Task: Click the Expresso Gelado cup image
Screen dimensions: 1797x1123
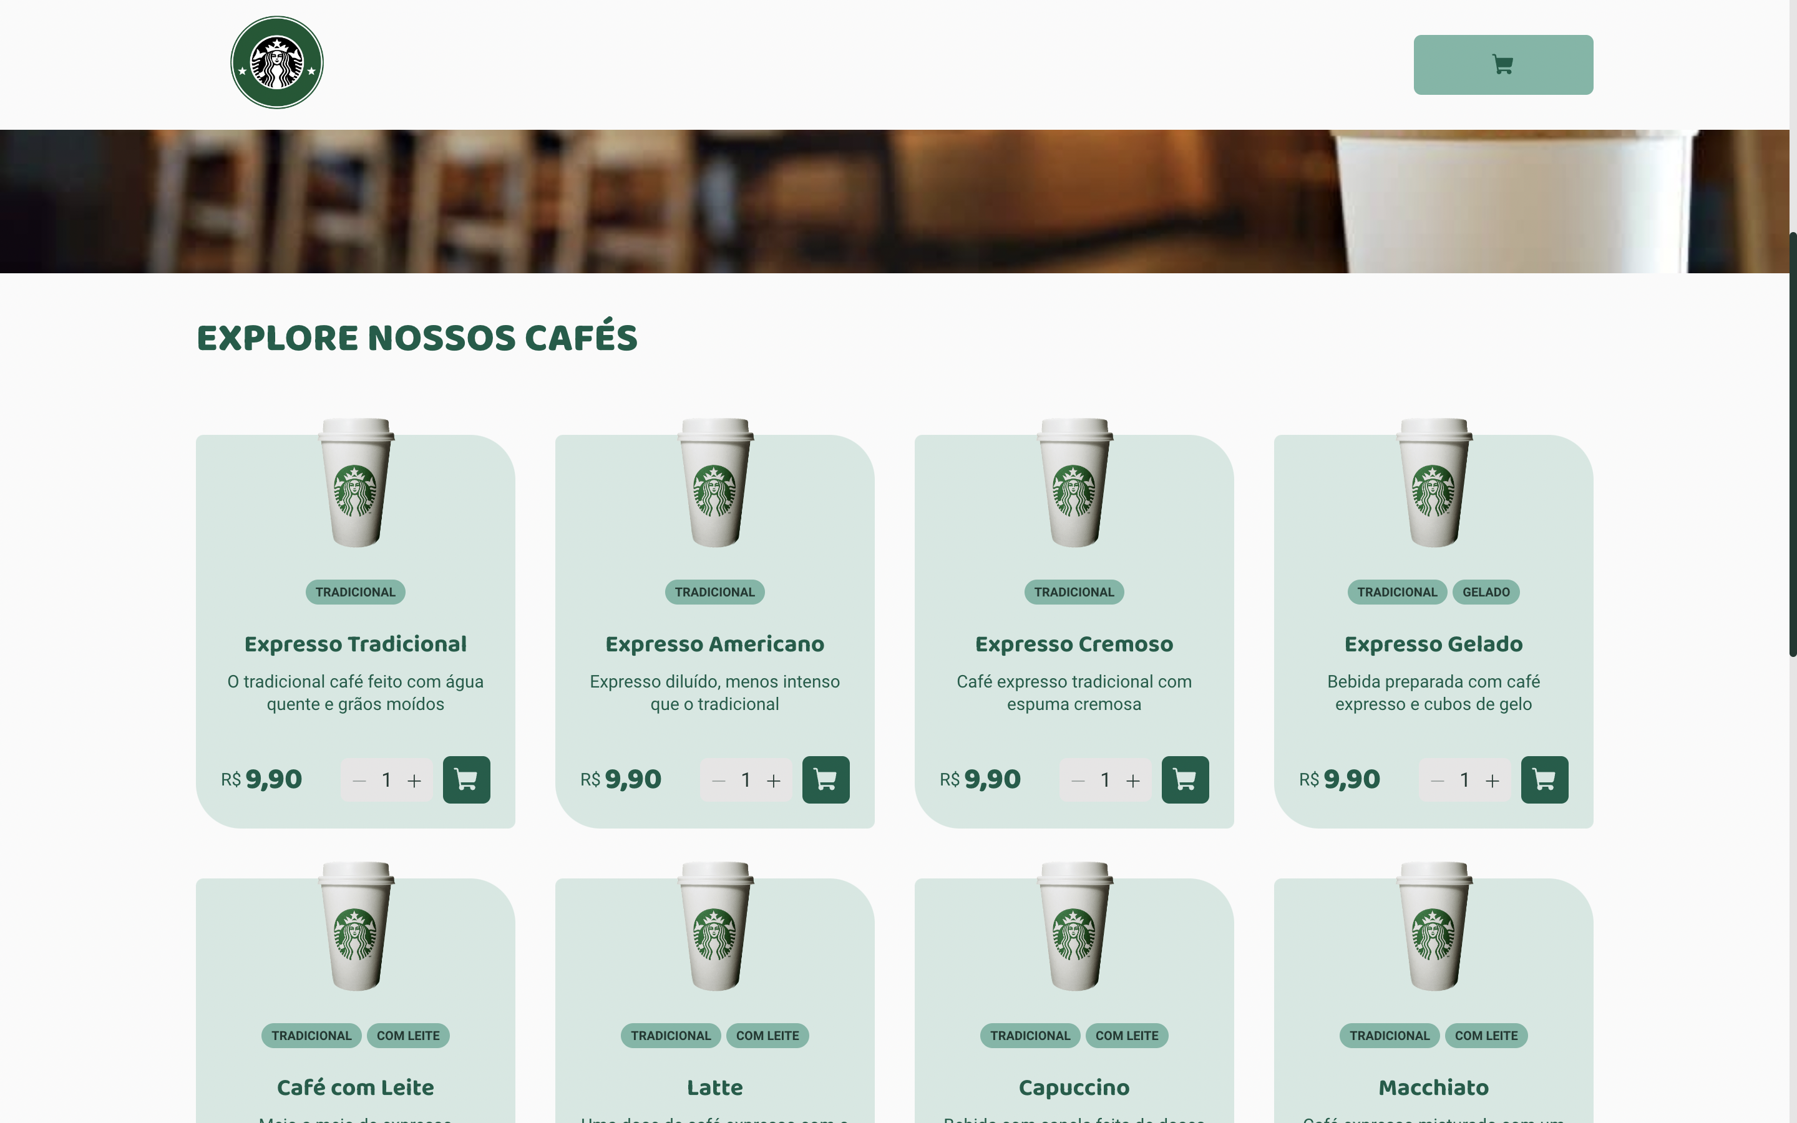Action: click(1434, 483)
